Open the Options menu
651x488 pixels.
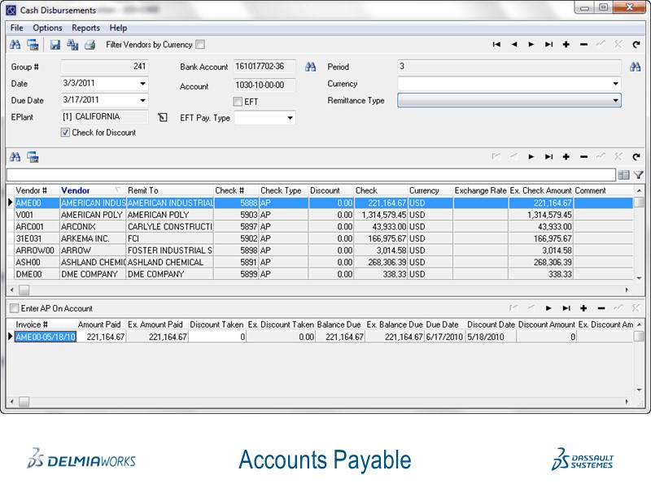(x=47, y=28)
